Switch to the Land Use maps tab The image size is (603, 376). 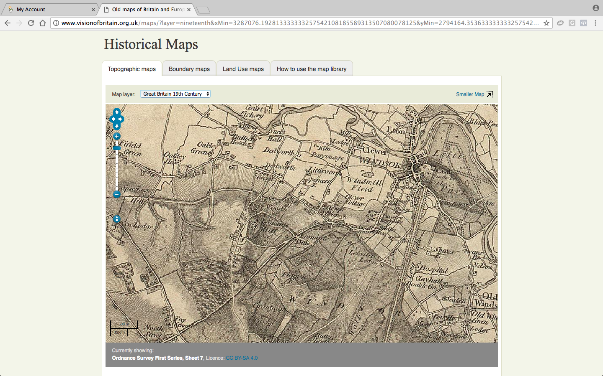(x=243, y=69)
